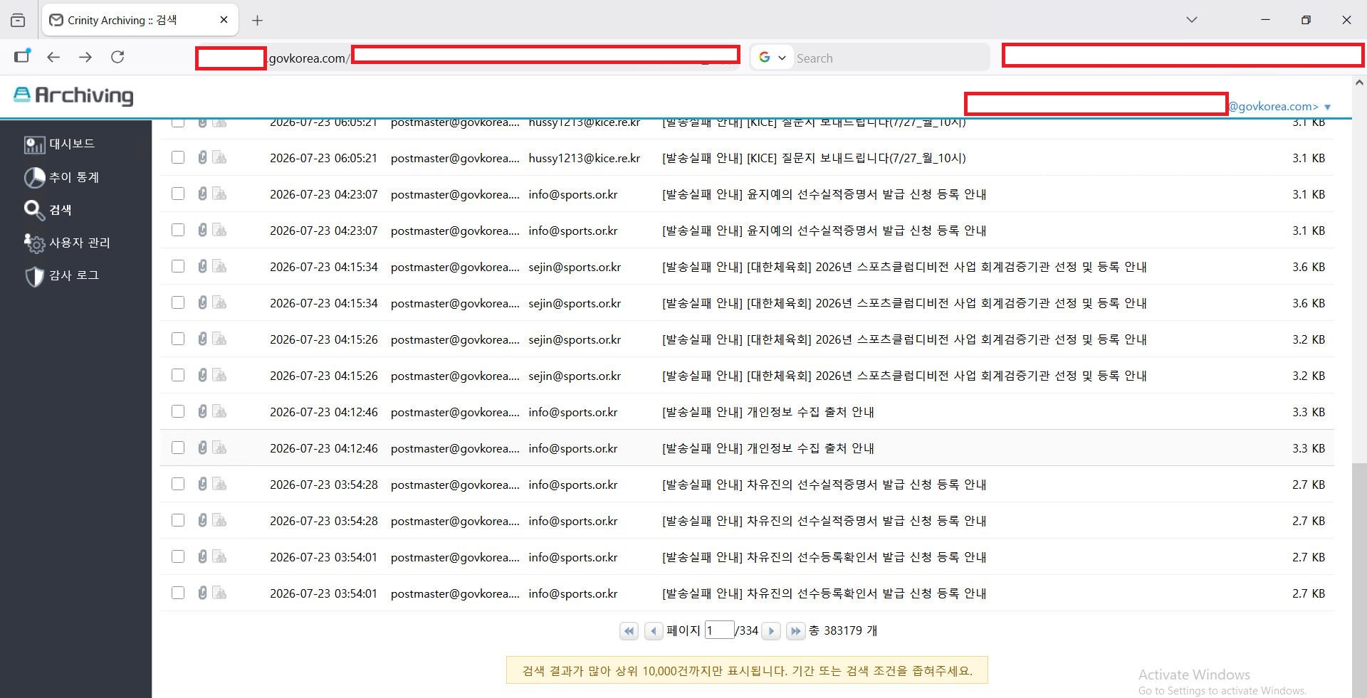Open the 대시보드 dashboard icon in sidebar
The height and width of the screenshot is (698, 1367).
(34, 144)
